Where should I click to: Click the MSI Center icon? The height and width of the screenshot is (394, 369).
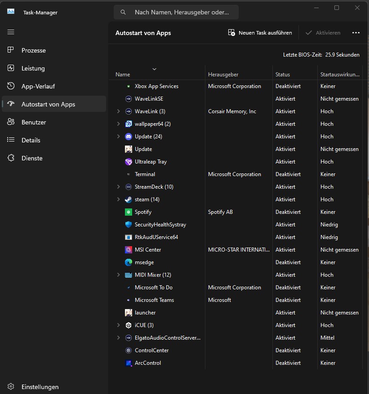point(129,250)
